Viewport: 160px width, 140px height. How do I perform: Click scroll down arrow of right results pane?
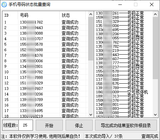155,115
